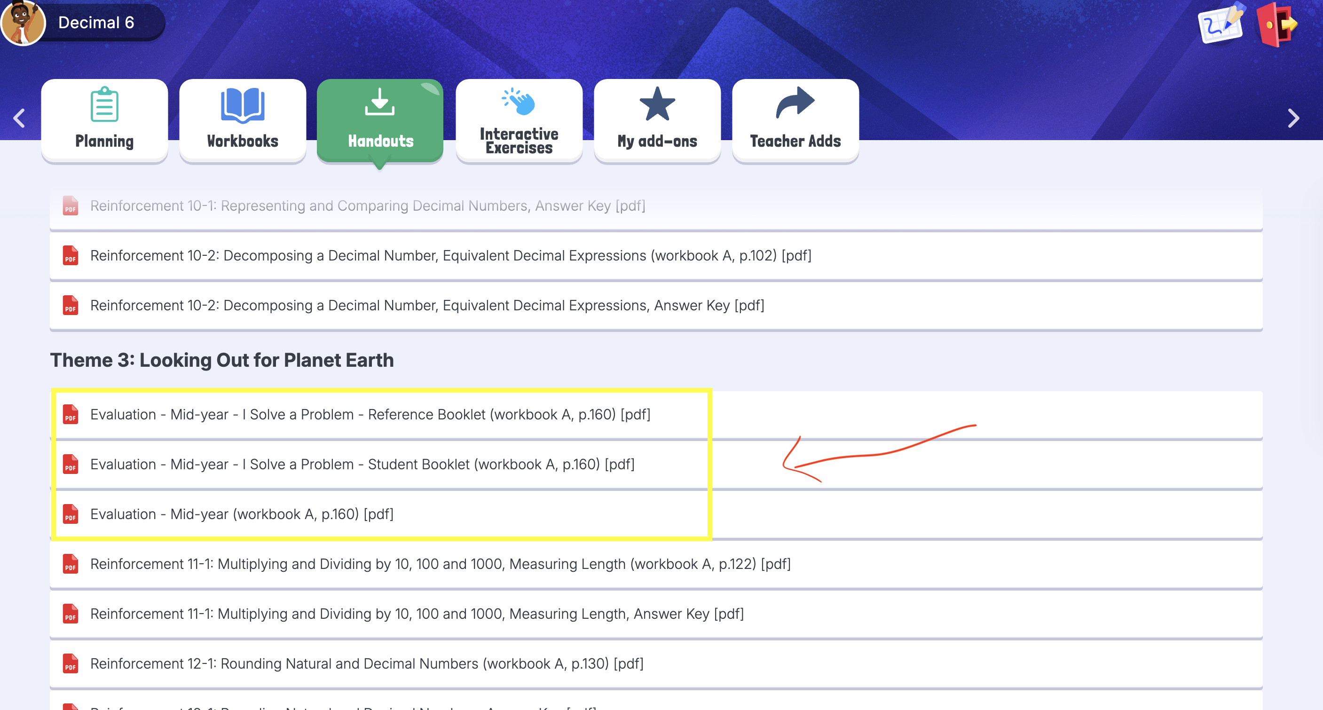Click PDF icon beside Evaluation - Mid-year (workbook A, p.160) row
Image resolution: width=1323 pixels, height=710 pixels.
coord(71,514)
